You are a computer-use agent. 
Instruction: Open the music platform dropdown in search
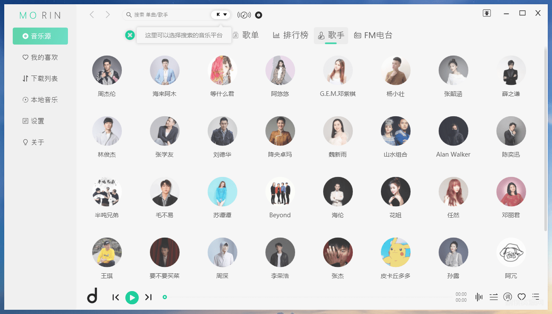(x=221, y=15)
